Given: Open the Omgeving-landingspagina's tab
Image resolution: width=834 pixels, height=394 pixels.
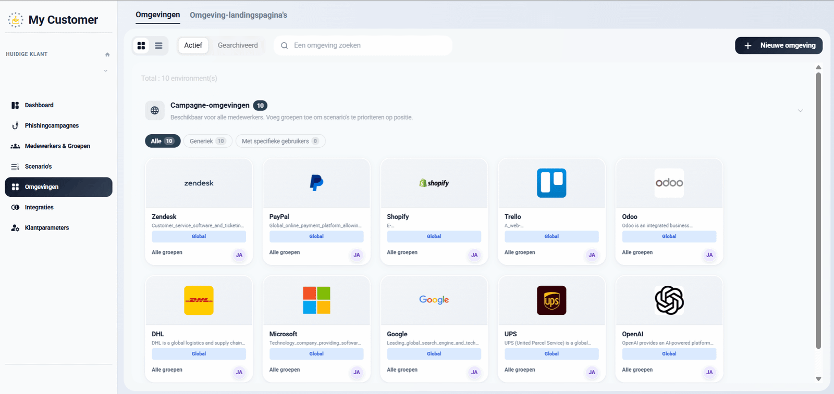Looking at the screenshot, I should (x=238, y=15).
